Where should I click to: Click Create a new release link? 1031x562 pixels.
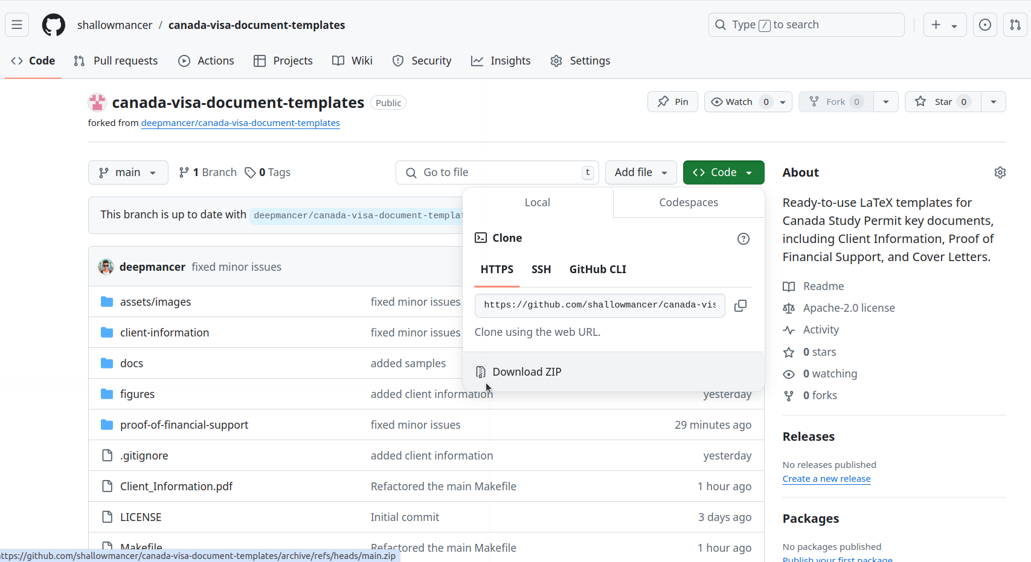[827, 479]
